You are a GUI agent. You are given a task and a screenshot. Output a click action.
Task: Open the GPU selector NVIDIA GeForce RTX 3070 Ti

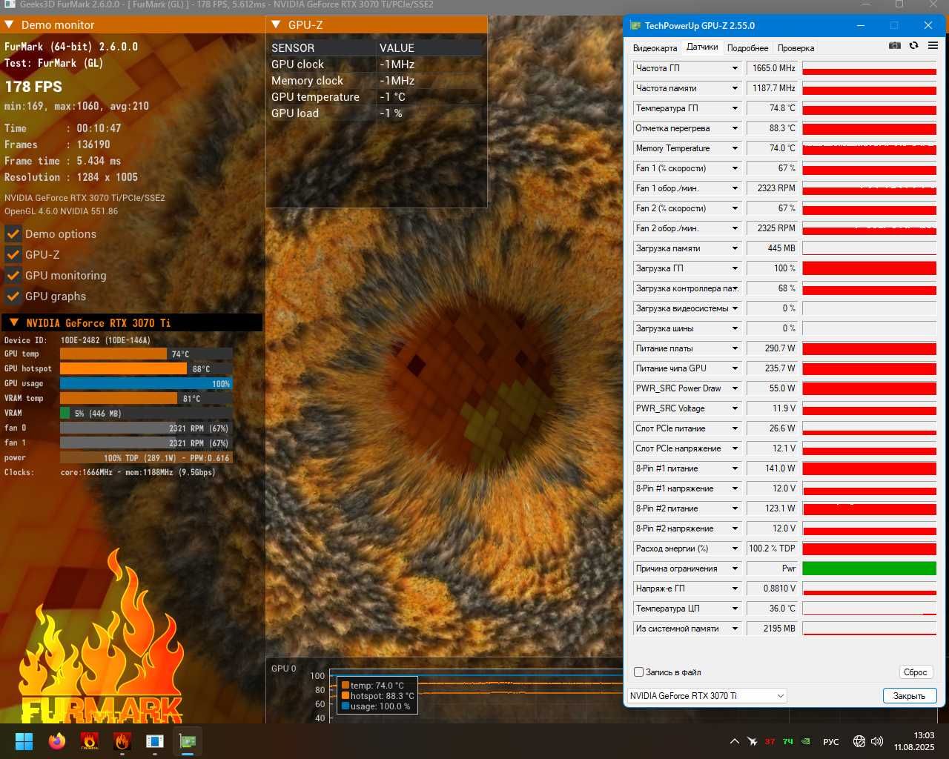[707, 696]
